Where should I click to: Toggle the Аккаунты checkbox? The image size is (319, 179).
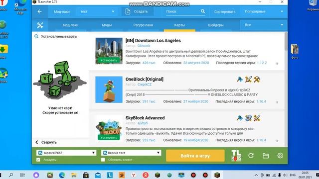coord(38,160)
